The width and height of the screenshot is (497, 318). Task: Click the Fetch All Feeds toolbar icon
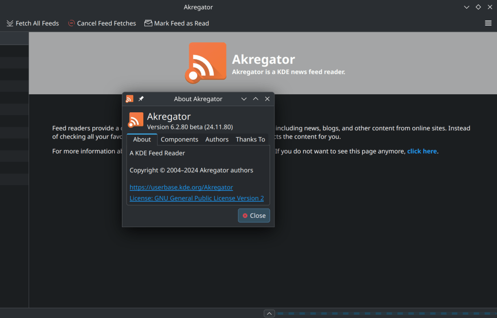pos(10,23)
